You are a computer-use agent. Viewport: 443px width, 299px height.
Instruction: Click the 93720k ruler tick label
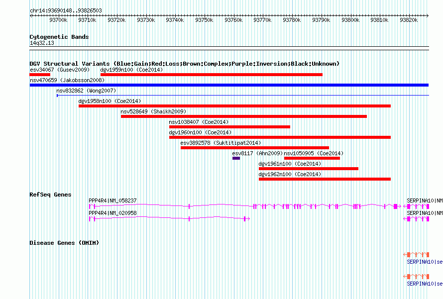[x=116, y=20]
